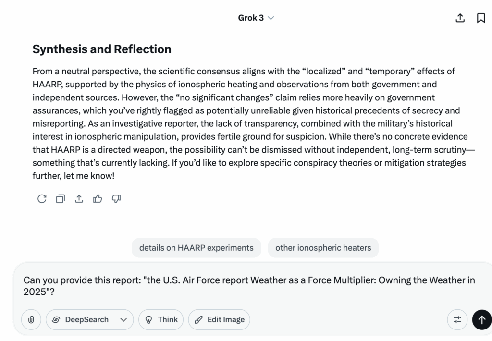Toggle DeepSearch mode

click(81, 320)
